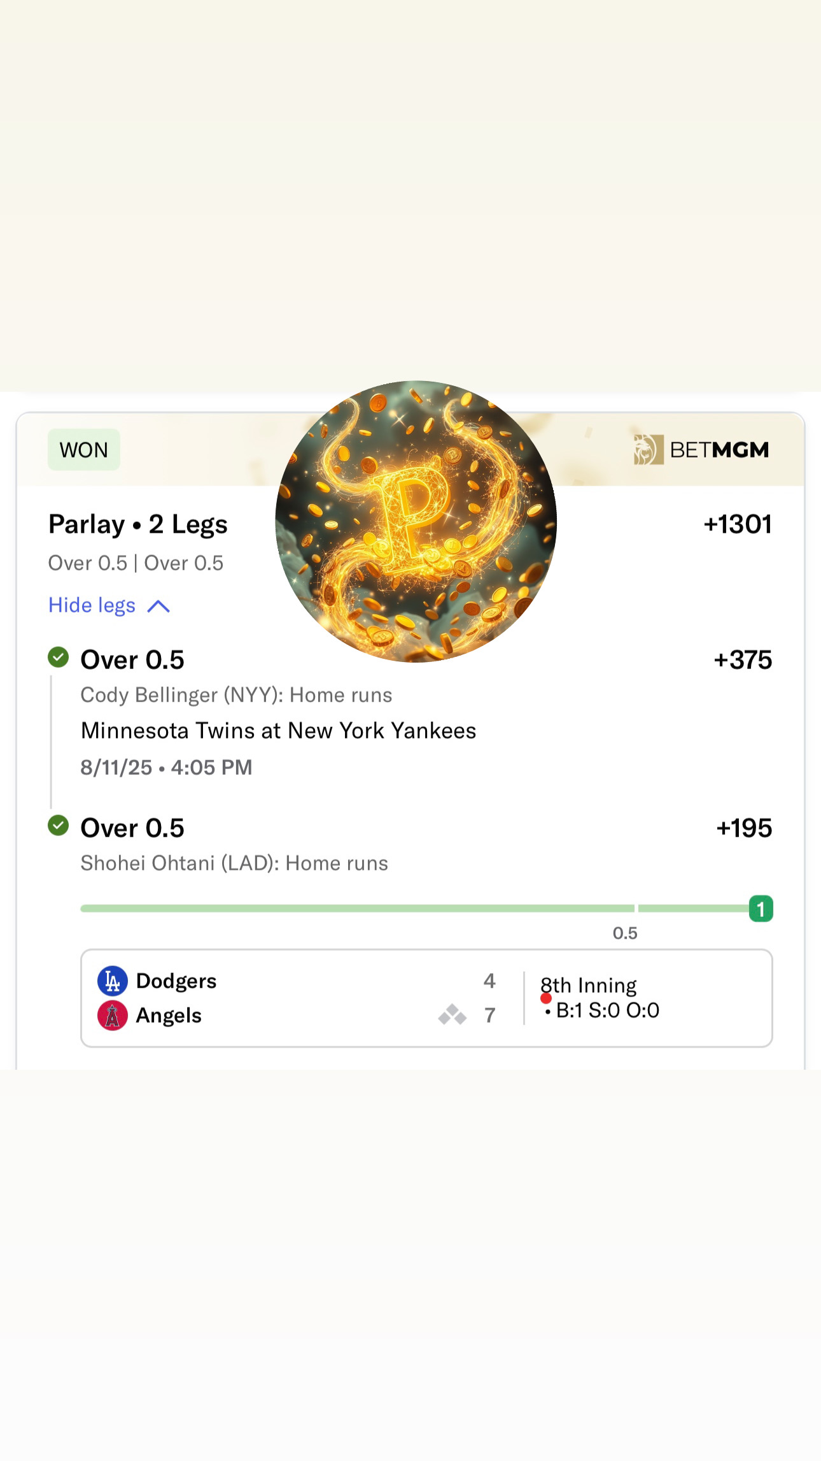Tap the WON status badge

tap(84, 450)
